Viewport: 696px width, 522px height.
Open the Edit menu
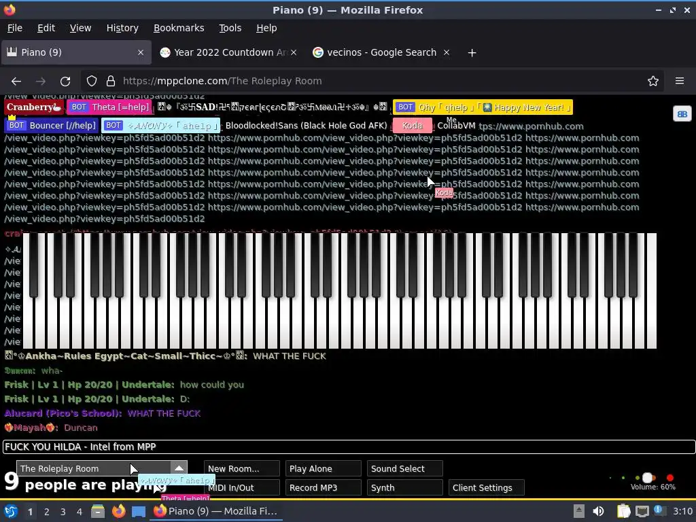pos(46,28)
